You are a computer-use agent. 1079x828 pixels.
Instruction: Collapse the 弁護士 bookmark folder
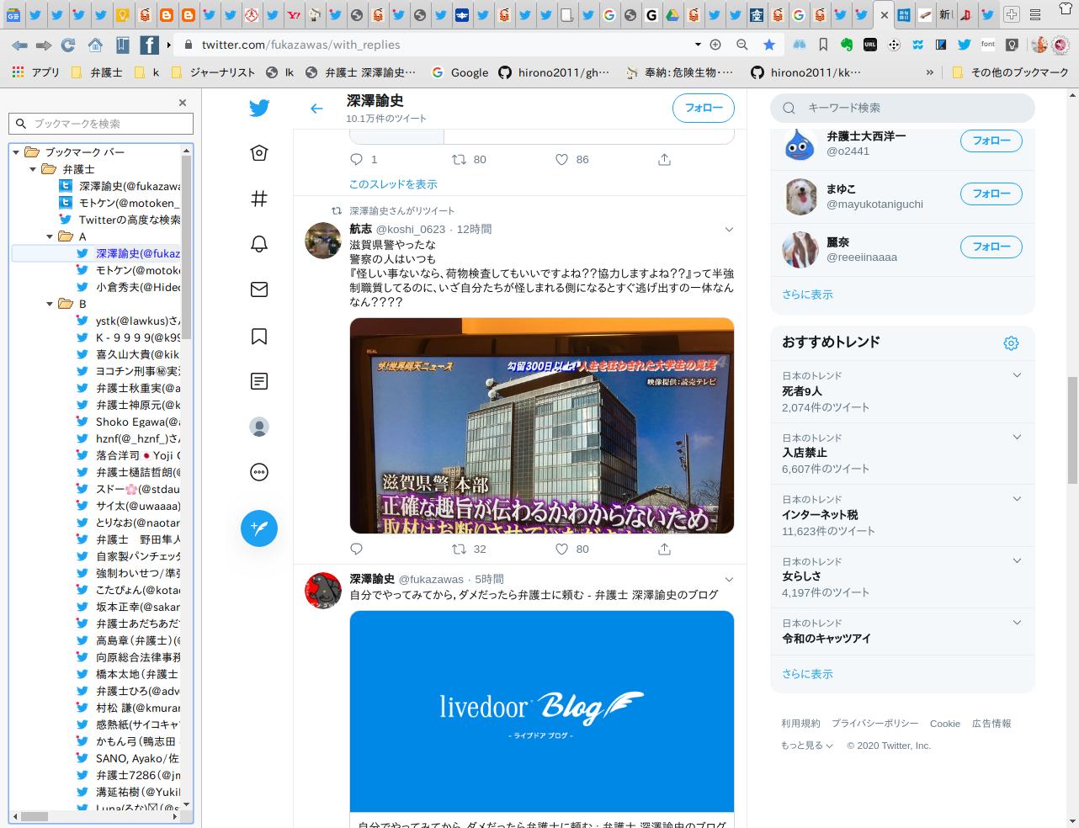click(x=33, y=169)
